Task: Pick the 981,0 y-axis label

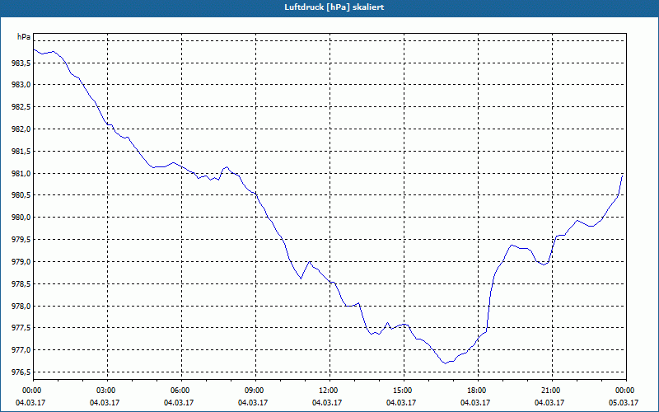Action: tap(21, 174)
